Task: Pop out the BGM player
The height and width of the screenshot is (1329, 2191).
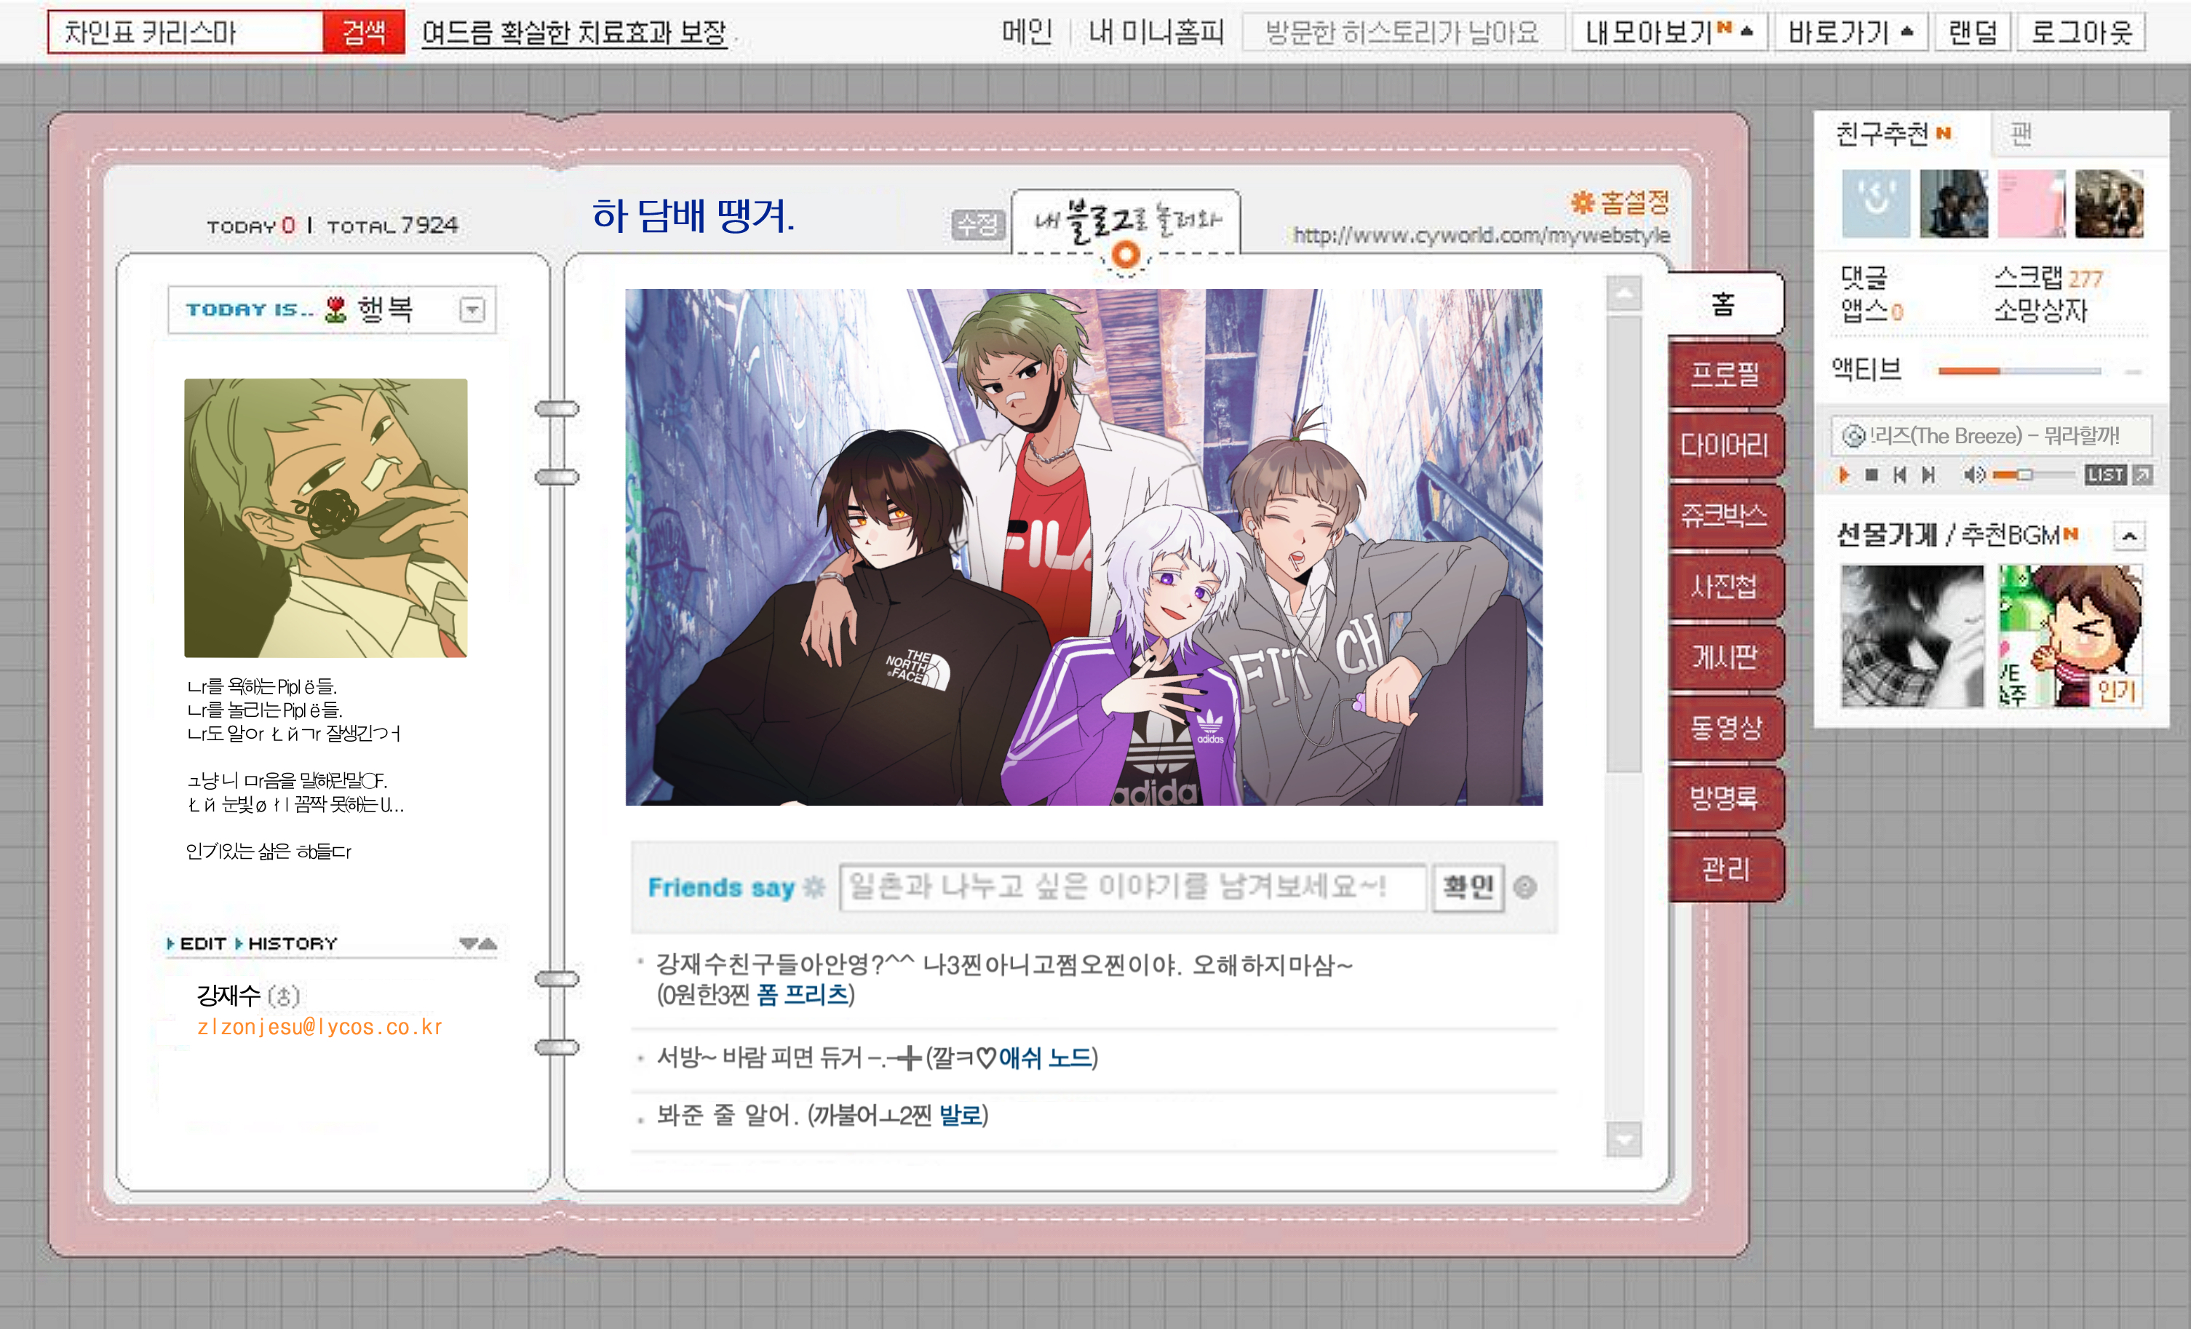Action: 2143,475
